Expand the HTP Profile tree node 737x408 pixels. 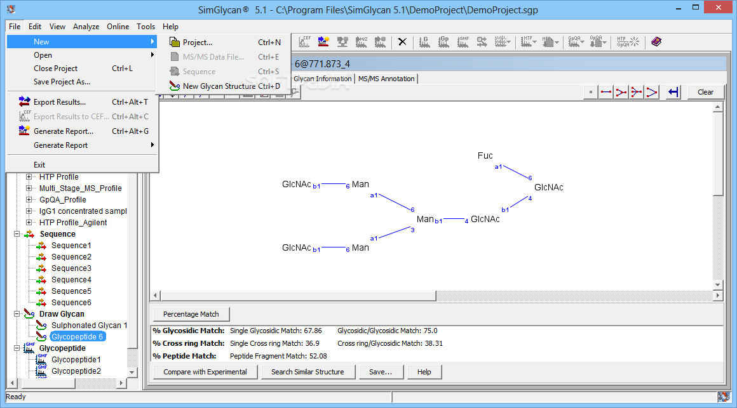[29, 177]
